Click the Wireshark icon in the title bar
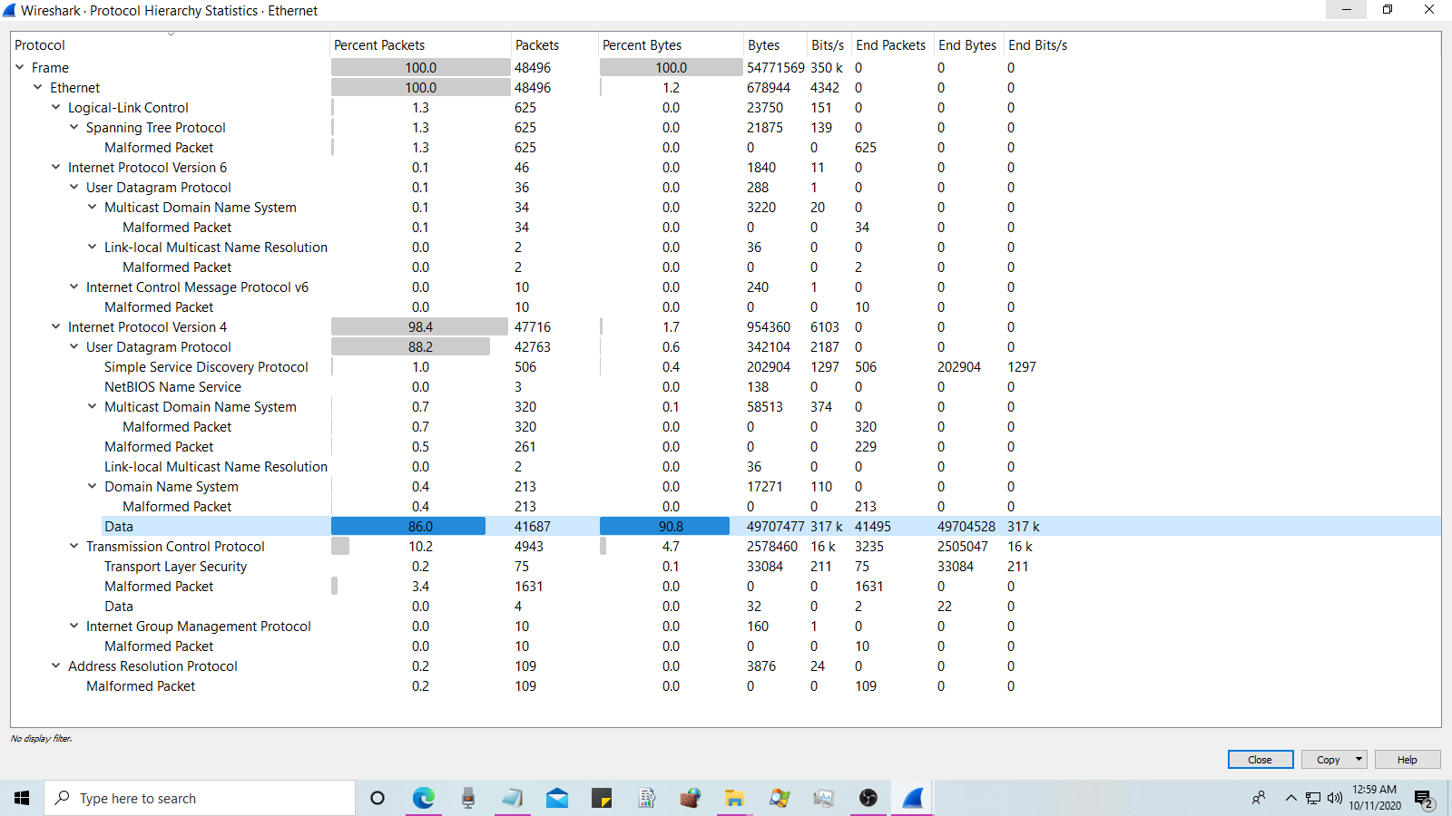 9,11
